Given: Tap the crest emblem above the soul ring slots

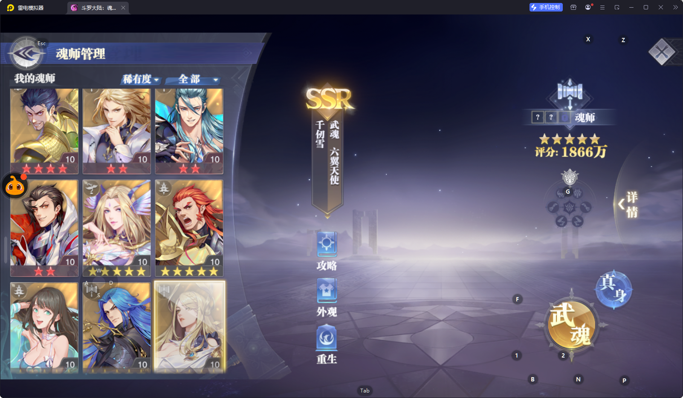Looking at the screenshot, I should coord(570,177).
